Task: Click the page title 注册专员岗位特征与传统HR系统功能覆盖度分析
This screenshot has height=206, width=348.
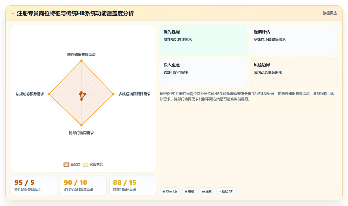Action: tap(75, 13)
